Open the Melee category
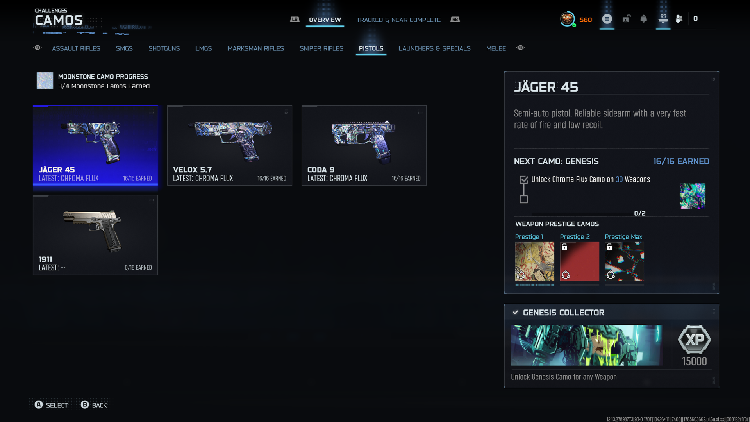Image resolution: width=750 pixels, height=422 pixels. click(x=496, y=48)
